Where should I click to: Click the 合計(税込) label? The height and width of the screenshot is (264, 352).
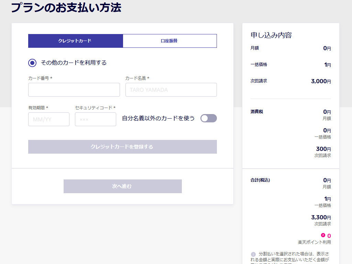[260, 180]
